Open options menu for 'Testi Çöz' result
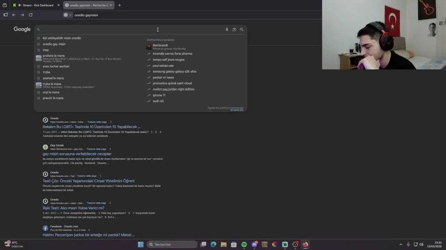The image size is (446, 250). [100, 176]
